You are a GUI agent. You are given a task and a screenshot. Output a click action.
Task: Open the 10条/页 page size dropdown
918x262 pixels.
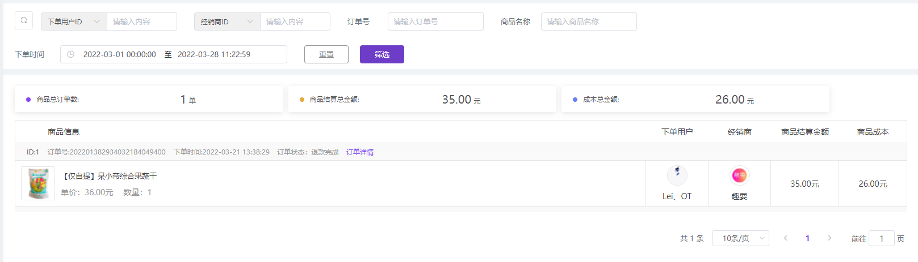point(740,238)
